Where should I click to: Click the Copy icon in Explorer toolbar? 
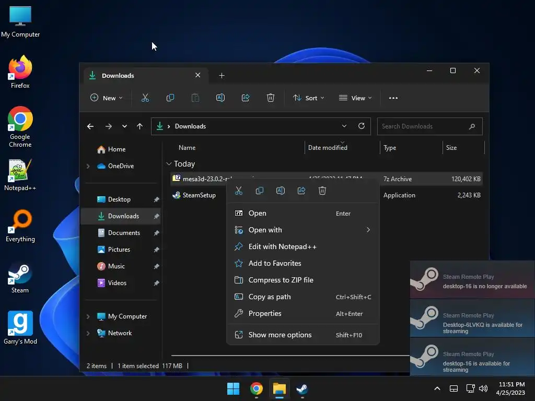pyautogui.click(x=170, y=98)
